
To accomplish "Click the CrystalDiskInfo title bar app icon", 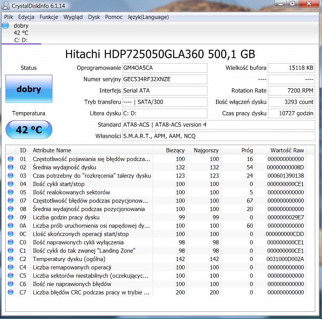I will pos(6,6).
